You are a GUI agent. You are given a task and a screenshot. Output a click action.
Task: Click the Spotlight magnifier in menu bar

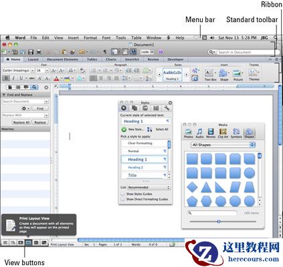[x=276, y=38]
